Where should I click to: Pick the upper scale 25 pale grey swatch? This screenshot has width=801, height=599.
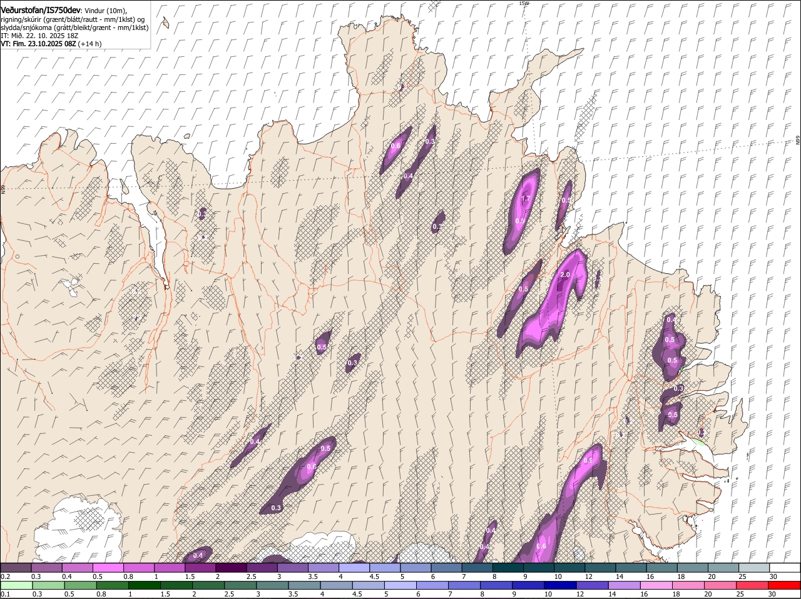click(754, 568)
